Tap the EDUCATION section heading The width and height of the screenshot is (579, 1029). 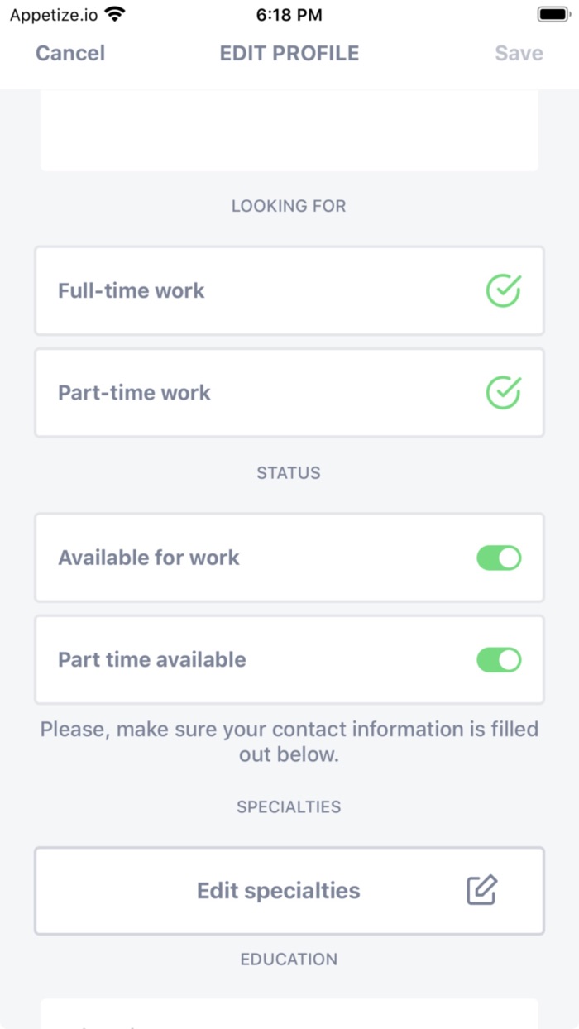[x=289, y=959]
